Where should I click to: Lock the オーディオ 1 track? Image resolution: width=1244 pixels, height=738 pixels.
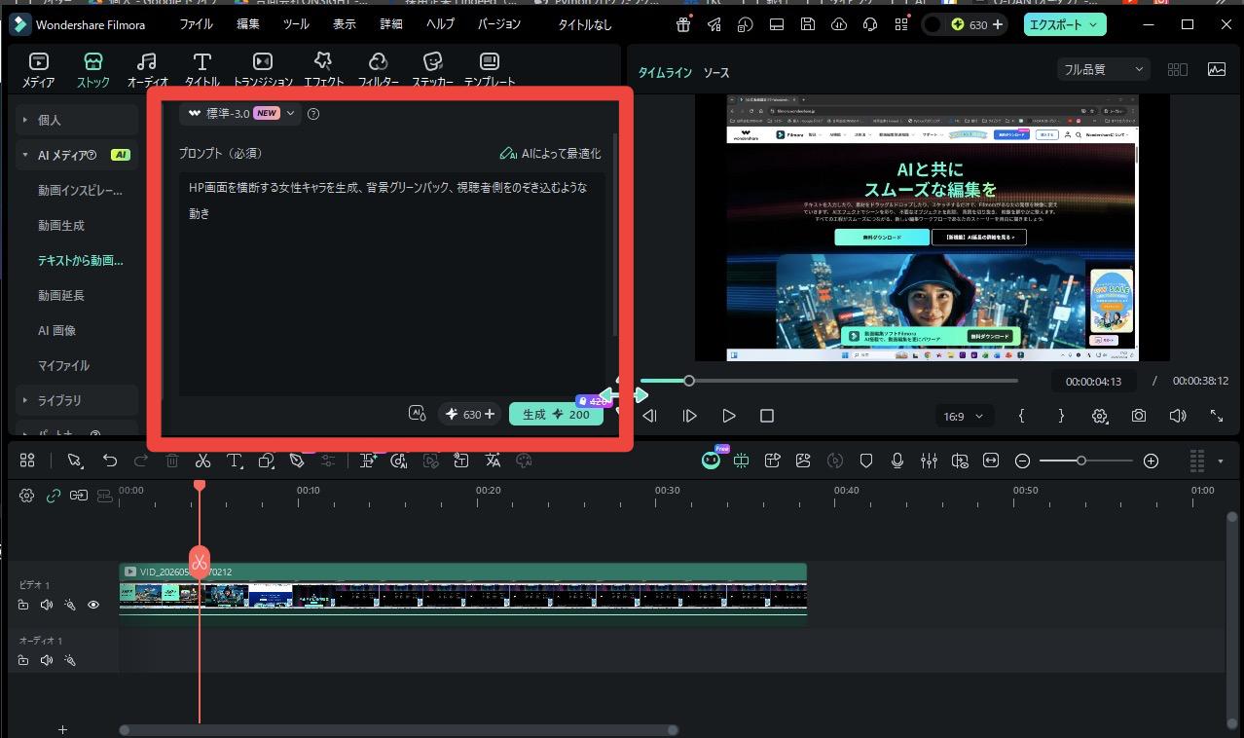coord(22,661)
